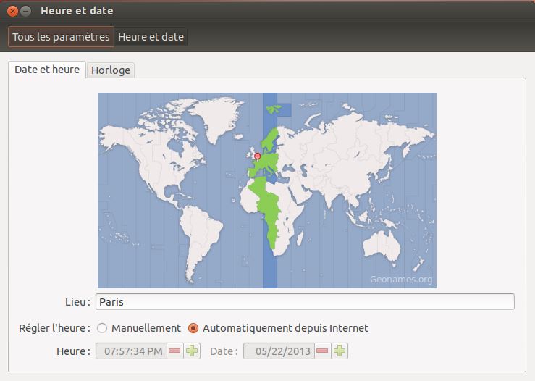Click the Heure et date breadcrumb button

pos(151,37)
